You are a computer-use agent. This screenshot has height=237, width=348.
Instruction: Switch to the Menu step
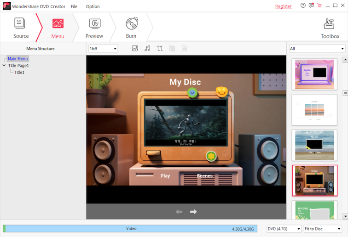coord(58,28)
